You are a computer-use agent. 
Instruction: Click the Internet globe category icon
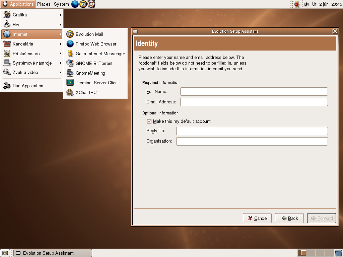[x=7, y=34]
